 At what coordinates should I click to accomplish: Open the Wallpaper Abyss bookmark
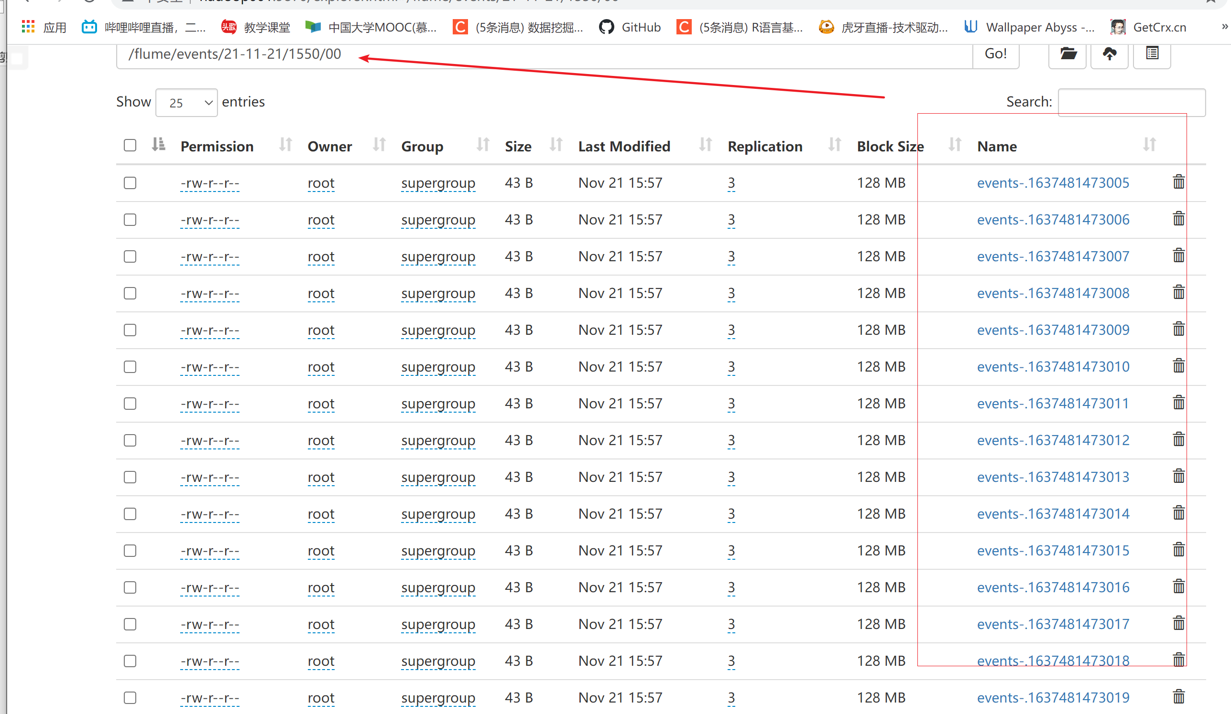tap(1030, 27)
